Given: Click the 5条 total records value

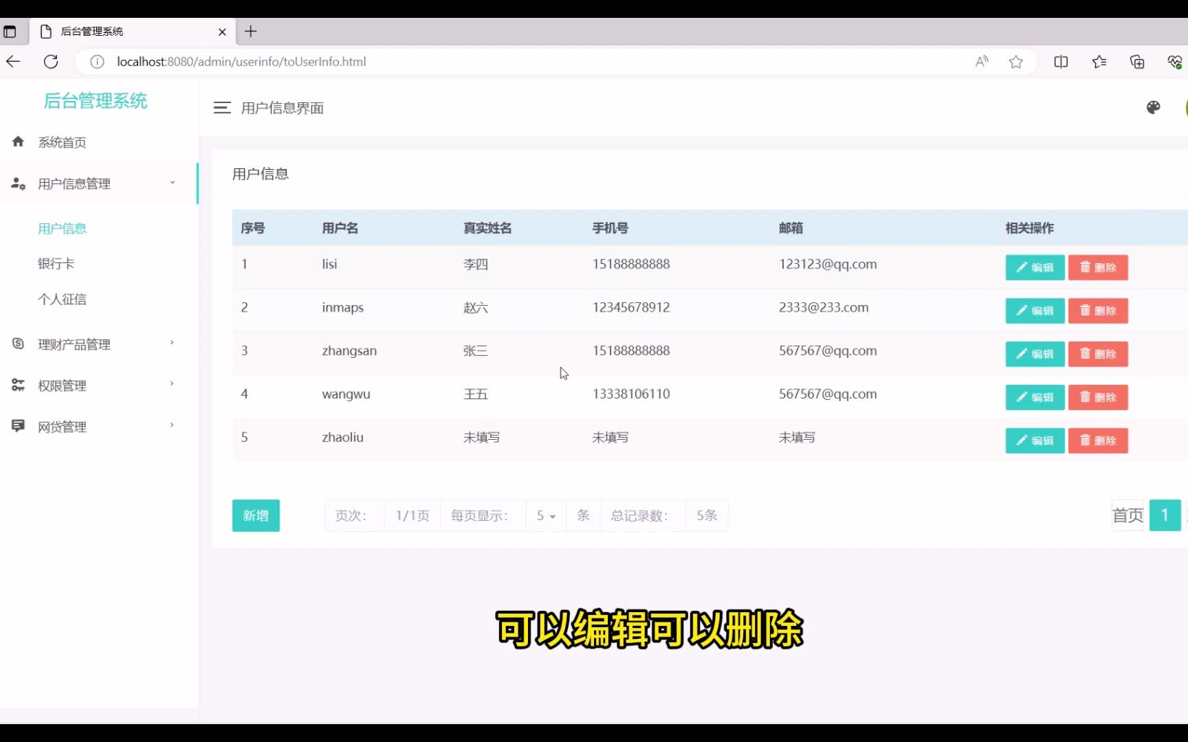Looking at the screenshot, I should pyautogui.click(x=707, y=515).
